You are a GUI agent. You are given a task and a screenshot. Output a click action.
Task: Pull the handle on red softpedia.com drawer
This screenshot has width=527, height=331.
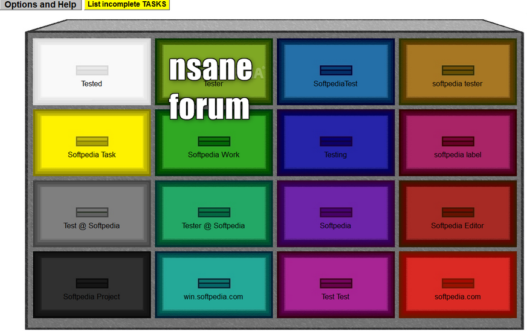click(x=458, y=283)
